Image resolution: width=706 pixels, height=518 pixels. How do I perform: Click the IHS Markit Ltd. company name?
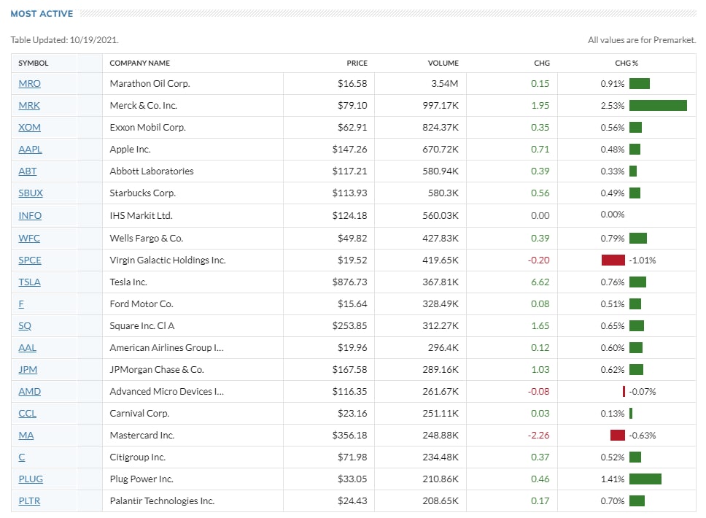pyautogui.click(x=141, y=216)
